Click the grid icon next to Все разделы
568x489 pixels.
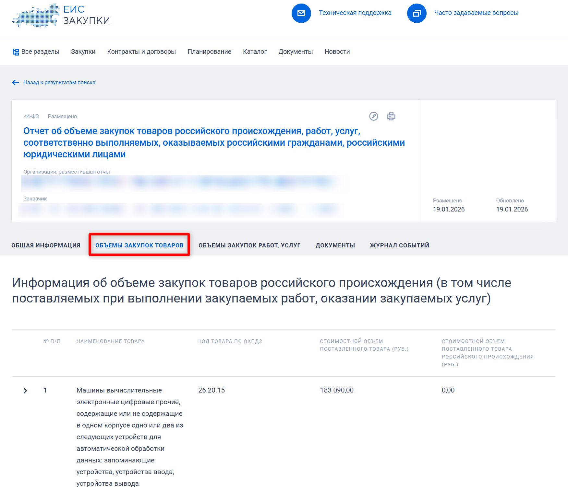point(15,51)
